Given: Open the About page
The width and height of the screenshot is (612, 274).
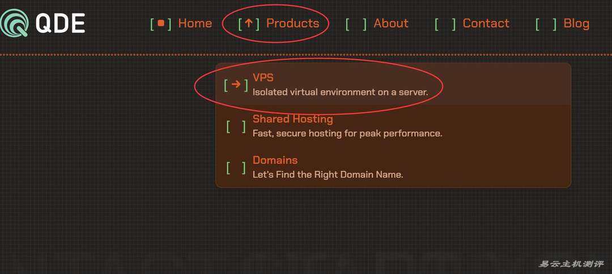Looking at the screenshot, I should (391, 23).
